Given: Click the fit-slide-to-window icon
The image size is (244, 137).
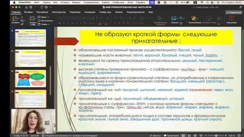Looking at the screenshot, I should (x=239, y=135).
